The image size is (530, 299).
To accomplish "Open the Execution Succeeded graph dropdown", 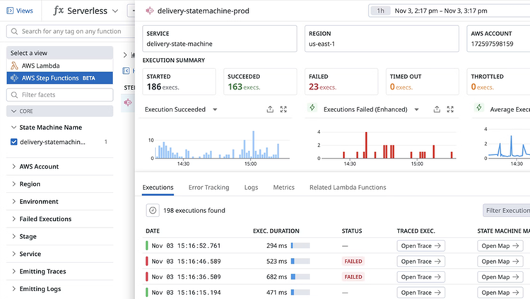I will click(x=215, y=109).
